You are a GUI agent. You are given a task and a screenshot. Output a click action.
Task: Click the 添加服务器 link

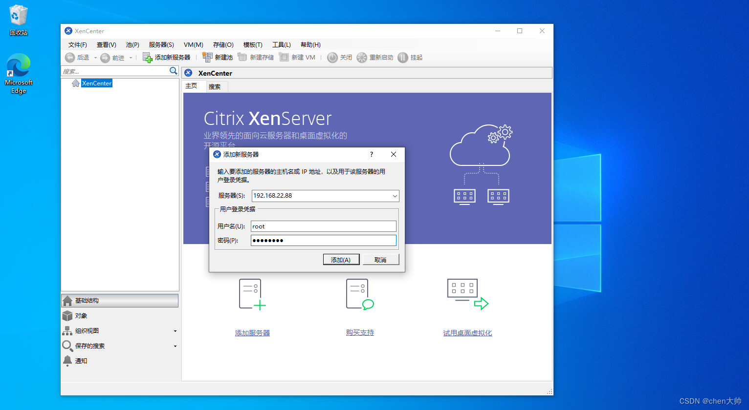[x=252, y=333]
